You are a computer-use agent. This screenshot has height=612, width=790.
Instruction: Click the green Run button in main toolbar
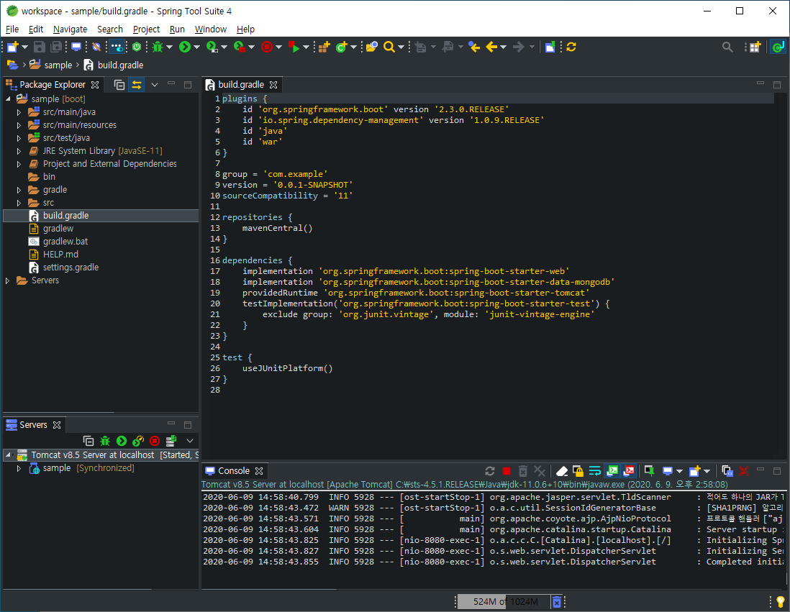(185, 47)
